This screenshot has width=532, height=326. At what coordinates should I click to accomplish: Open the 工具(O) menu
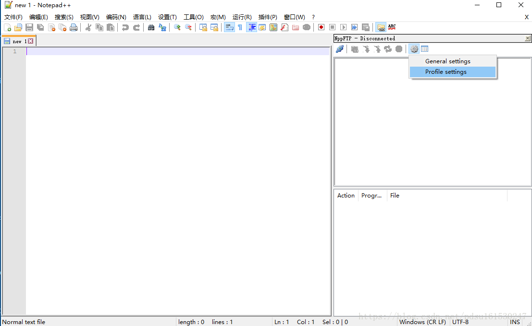pyautogui.click(x=193, y=17)
